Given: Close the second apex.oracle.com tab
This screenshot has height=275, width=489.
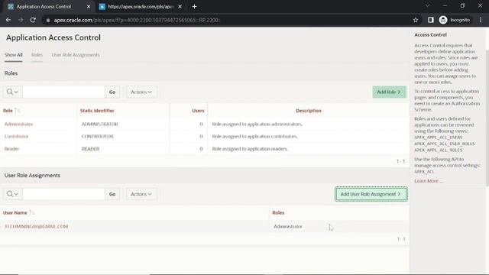Looking at the screenshot, I should (180, 7).
